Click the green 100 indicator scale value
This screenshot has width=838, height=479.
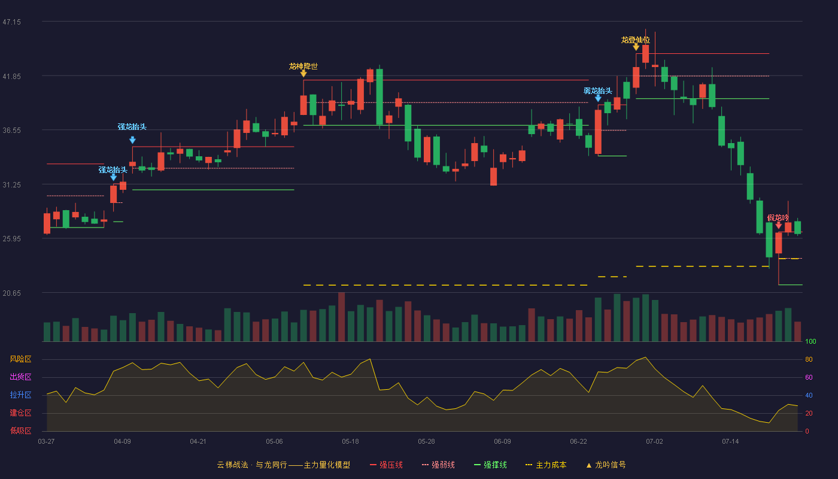[x=810, y=342]
